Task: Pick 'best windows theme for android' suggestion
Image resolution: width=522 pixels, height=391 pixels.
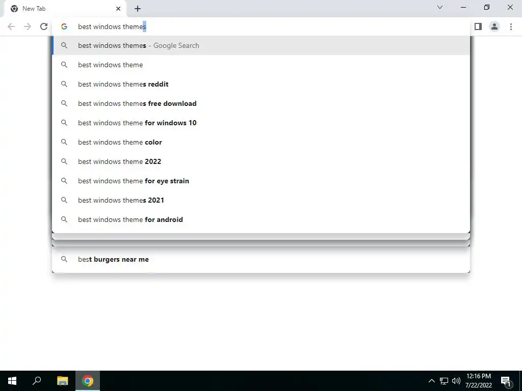Action: [x=261, y=219]
